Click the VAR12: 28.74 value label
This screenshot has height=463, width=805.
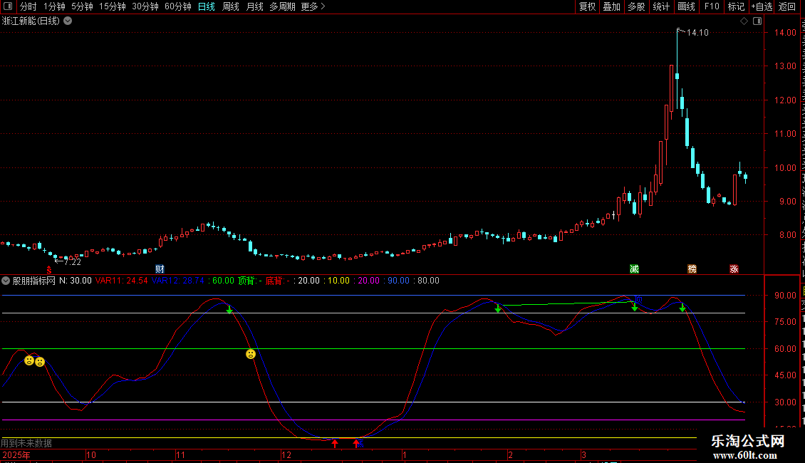[x=177, y=281]
